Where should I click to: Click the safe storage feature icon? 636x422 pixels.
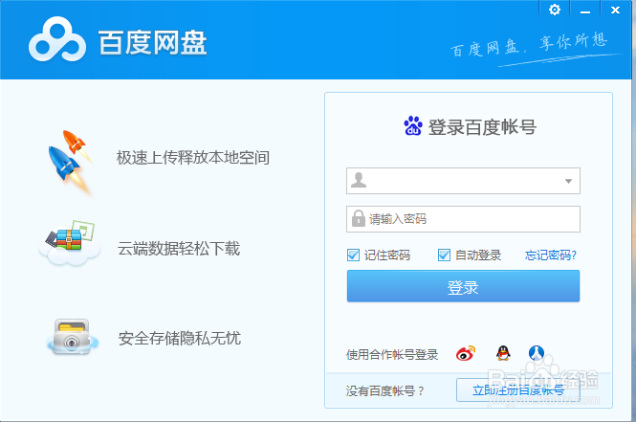[72, 338]
